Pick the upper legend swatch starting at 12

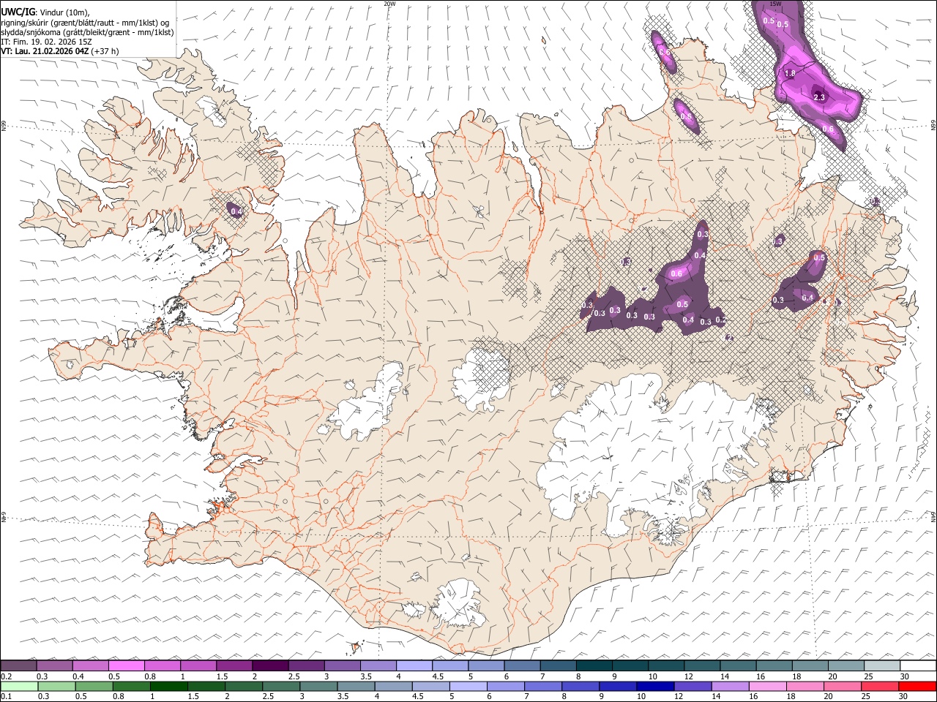pyautogui.click(x=701, y=665)
